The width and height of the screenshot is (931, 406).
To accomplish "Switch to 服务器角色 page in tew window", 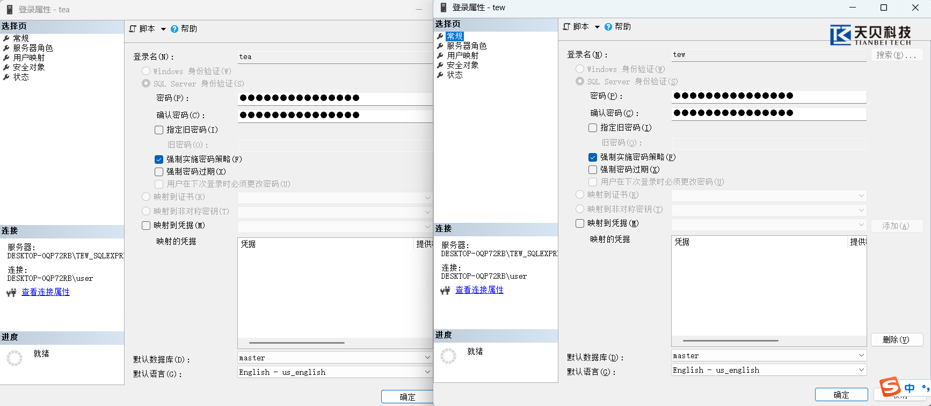I will (x=467, y=46).
